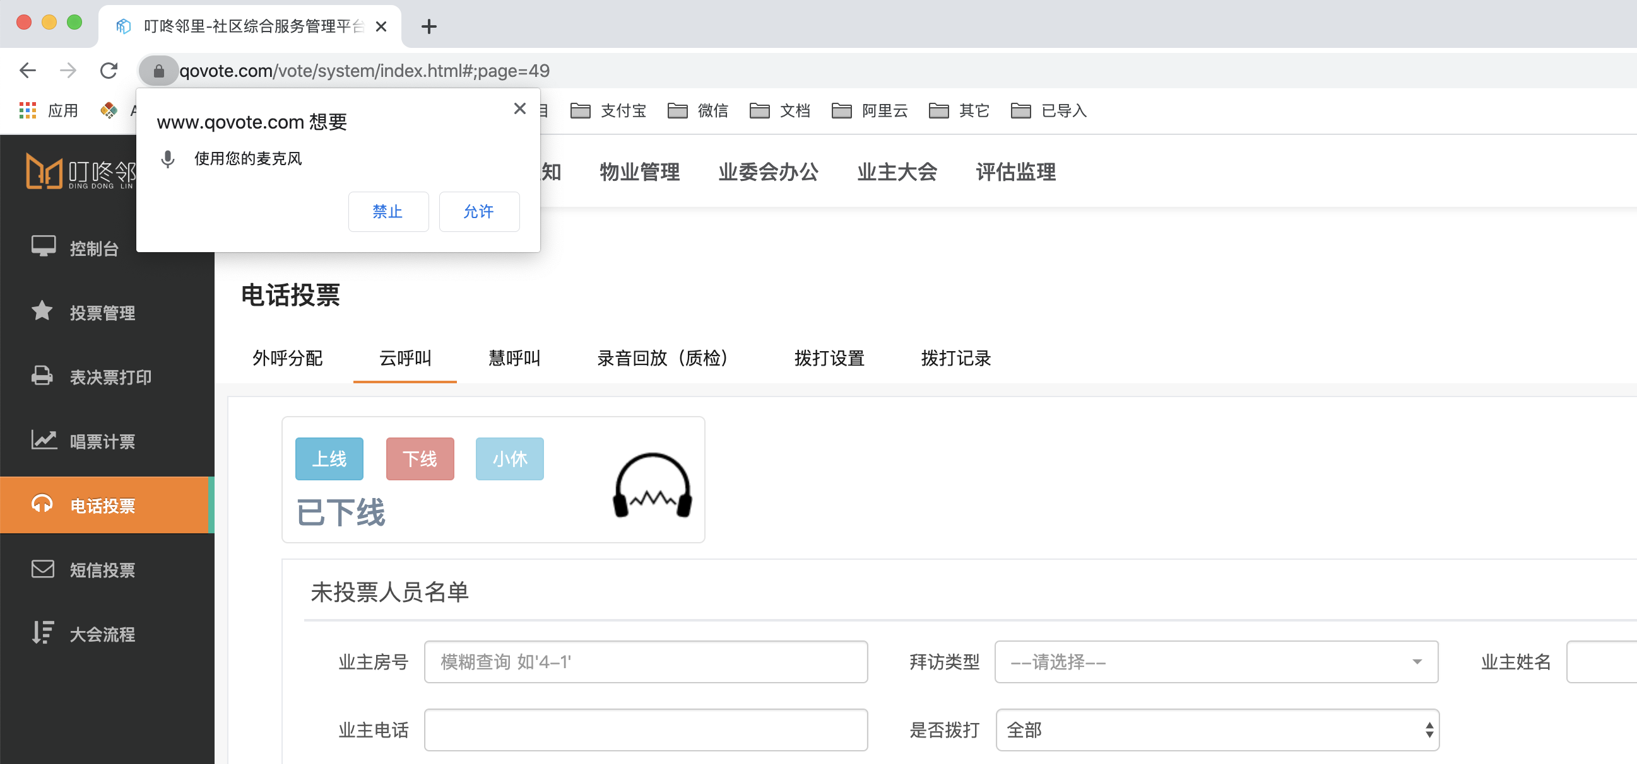Switch to the 慧呼叫 tab
The width and height of the screenshot is (1637, 764).
pyautogui.click(x=514, y=359)
